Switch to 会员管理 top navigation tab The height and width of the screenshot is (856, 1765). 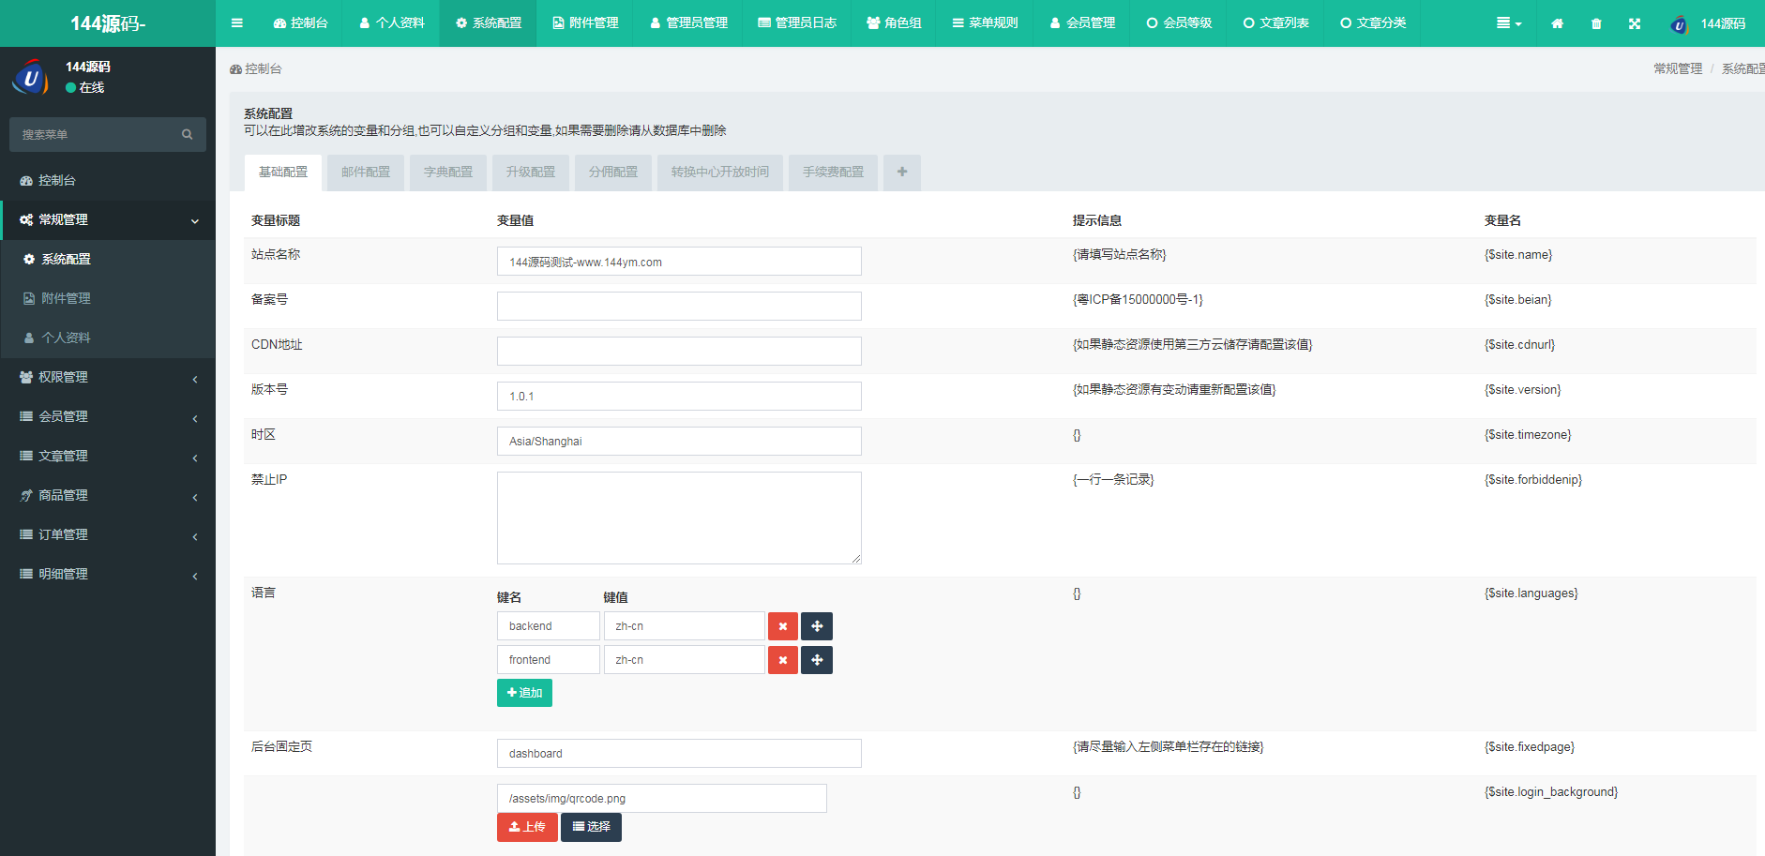[1082, 23]
